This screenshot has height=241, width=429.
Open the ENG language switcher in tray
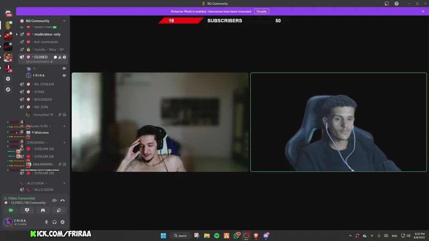pos(394,236)
